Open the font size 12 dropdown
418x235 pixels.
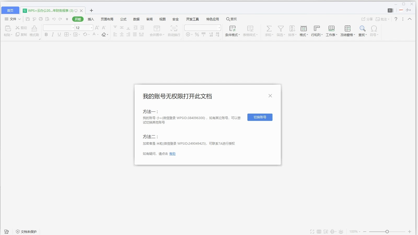[91, 28]
